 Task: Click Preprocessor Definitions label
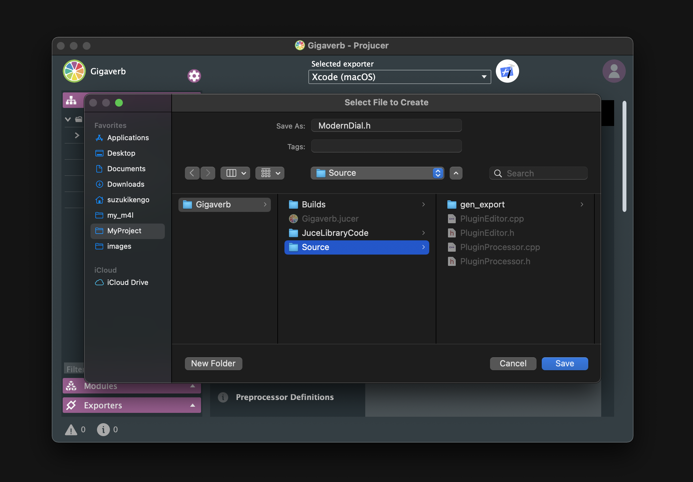click(285, 397)
